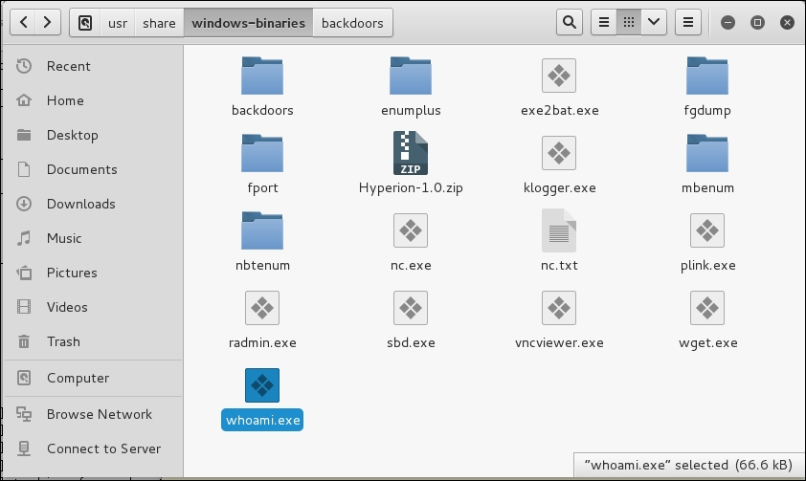Image resolution: width=806 pixels, height=481 pixels.
Task: Open Pictures in the sidebar
Action: pos(93,273)
